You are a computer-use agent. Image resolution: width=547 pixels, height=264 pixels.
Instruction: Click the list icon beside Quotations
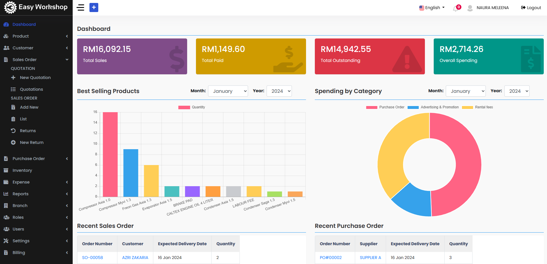13,89
